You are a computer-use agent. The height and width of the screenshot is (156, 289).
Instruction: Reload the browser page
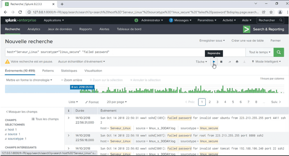click(20, 12)
